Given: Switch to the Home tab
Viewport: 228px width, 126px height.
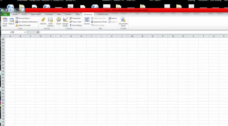Looking at the screenshot, I should [x=15, y=14].
